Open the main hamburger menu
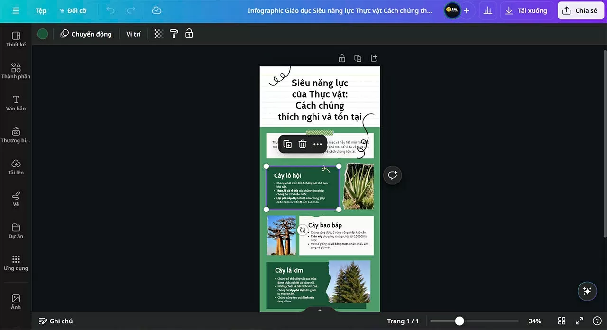Image resolution: width=607 pixels, height=330 pixels. pyautogui.click(x=16, y=10)
